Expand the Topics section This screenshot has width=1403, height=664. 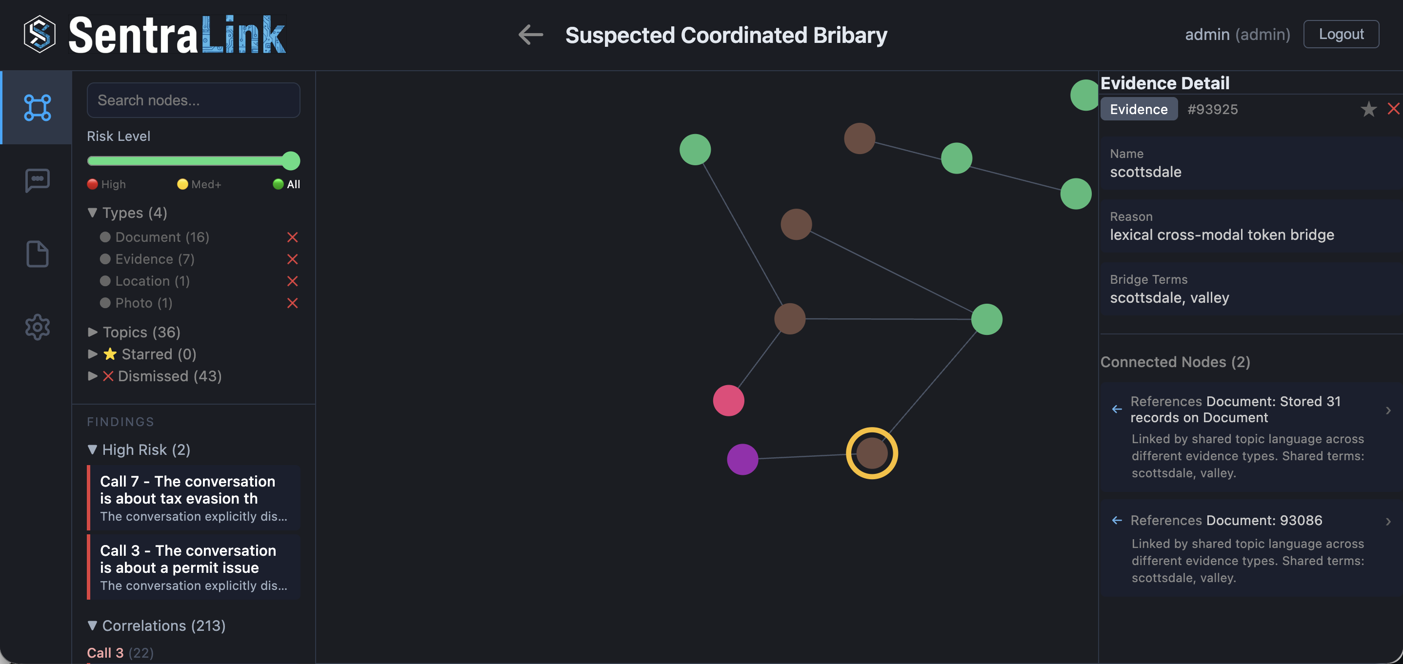93,332
